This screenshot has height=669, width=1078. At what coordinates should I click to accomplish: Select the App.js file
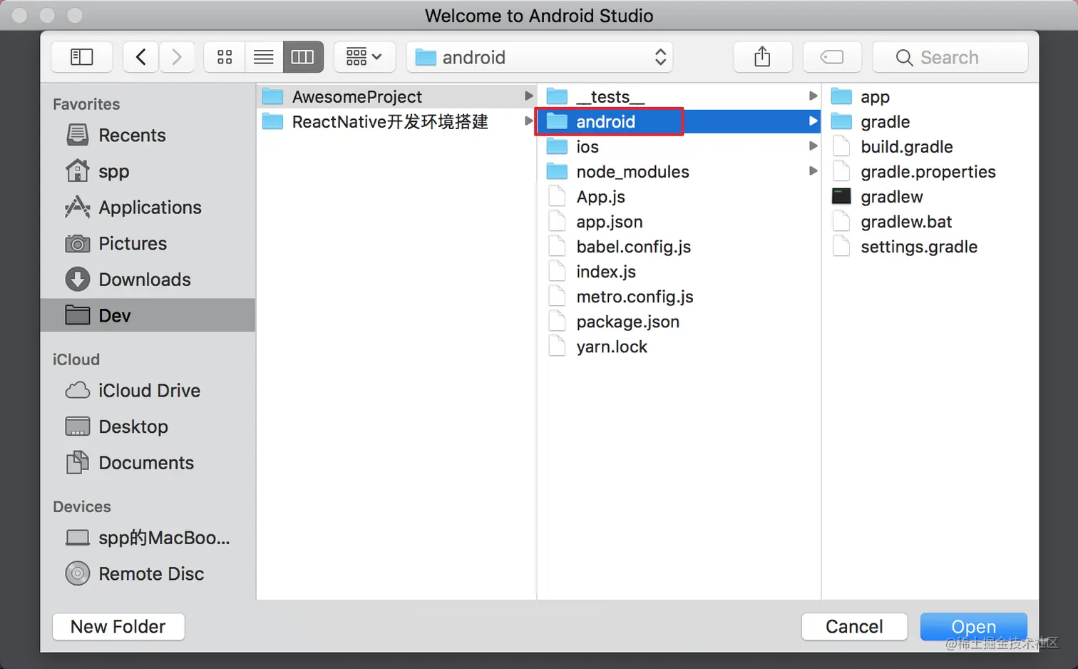coord(679,196)
